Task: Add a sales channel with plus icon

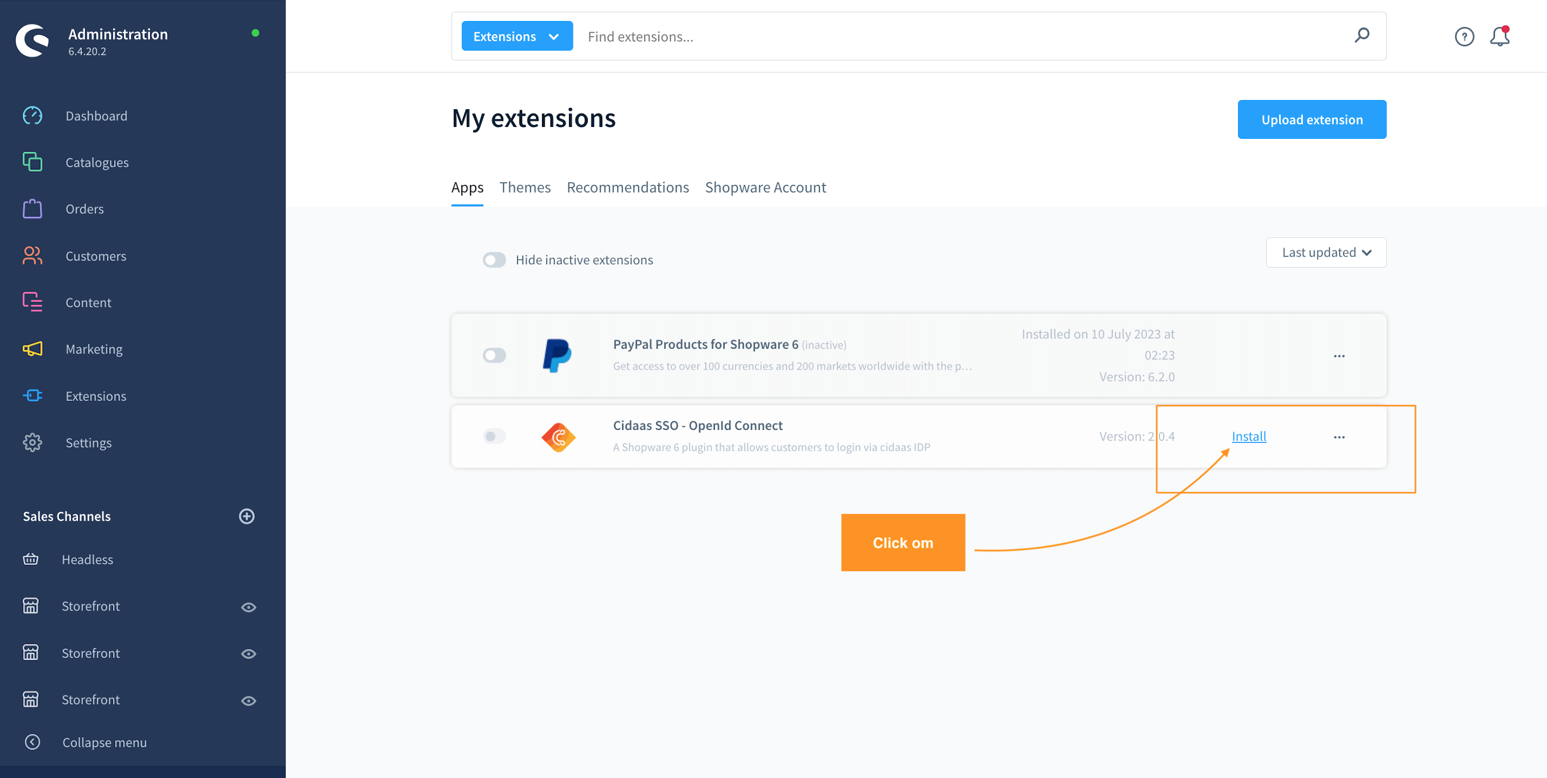Action: coord(247,517)
